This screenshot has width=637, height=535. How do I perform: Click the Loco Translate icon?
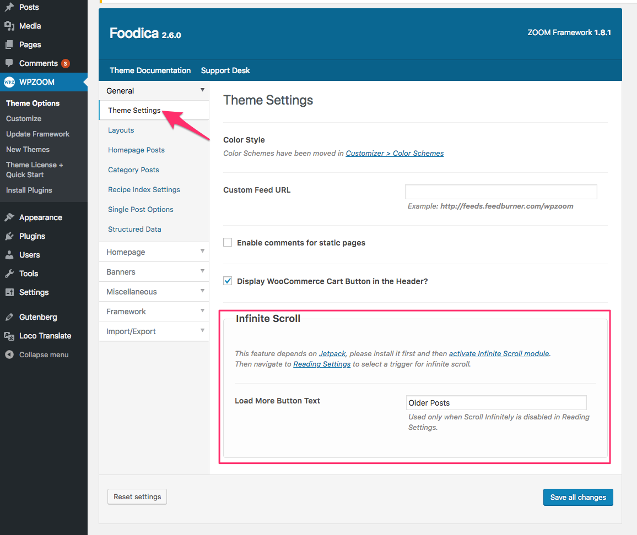coord(9,336)
